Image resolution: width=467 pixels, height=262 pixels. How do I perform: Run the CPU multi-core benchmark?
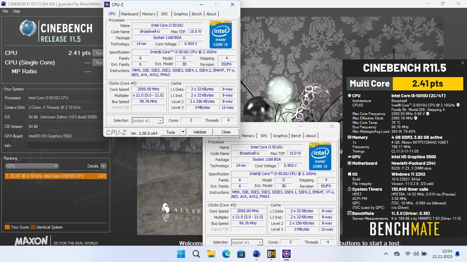[98, 53]
